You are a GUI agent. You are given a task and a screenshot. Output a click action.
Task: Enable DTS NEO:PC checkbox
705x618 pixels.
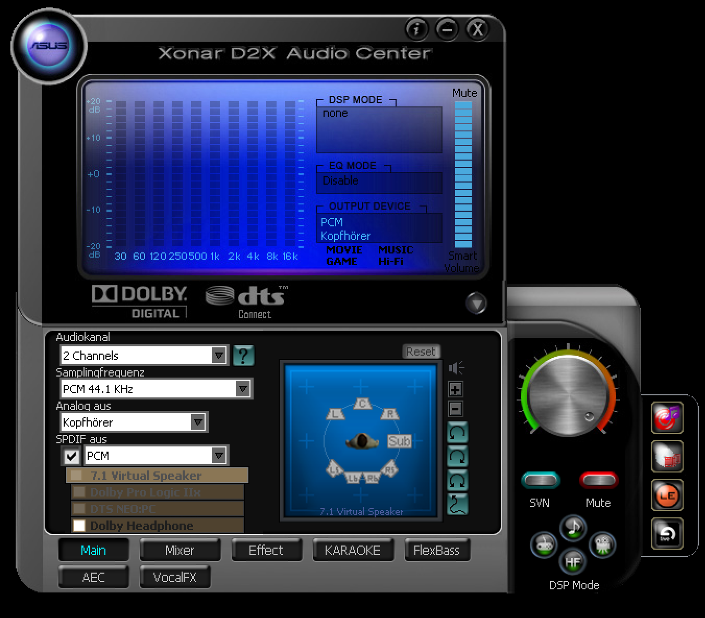pyautogui.click(x=79, y=508)
